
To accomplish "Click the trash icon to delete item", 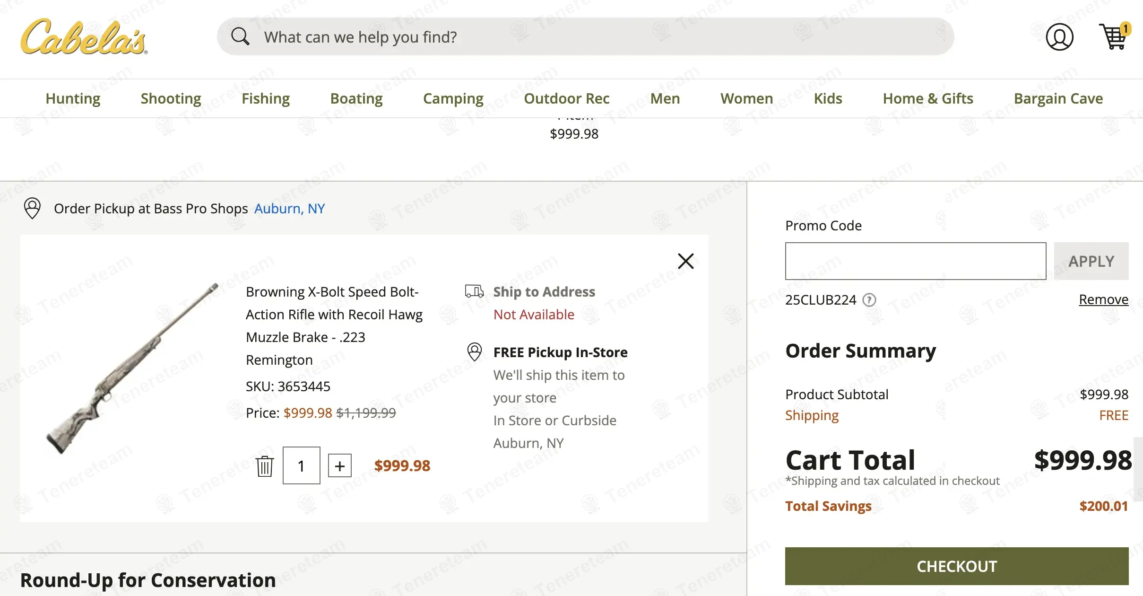I will (x=265, y=466).
